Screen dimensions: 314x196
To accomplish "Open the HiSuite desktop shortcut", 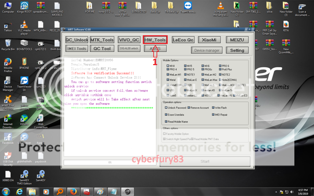I will (24, 118).
